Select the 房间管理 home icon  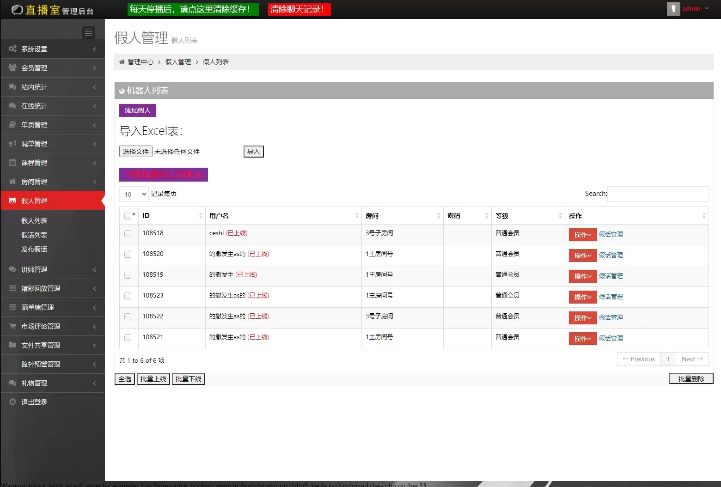[12, 181]
